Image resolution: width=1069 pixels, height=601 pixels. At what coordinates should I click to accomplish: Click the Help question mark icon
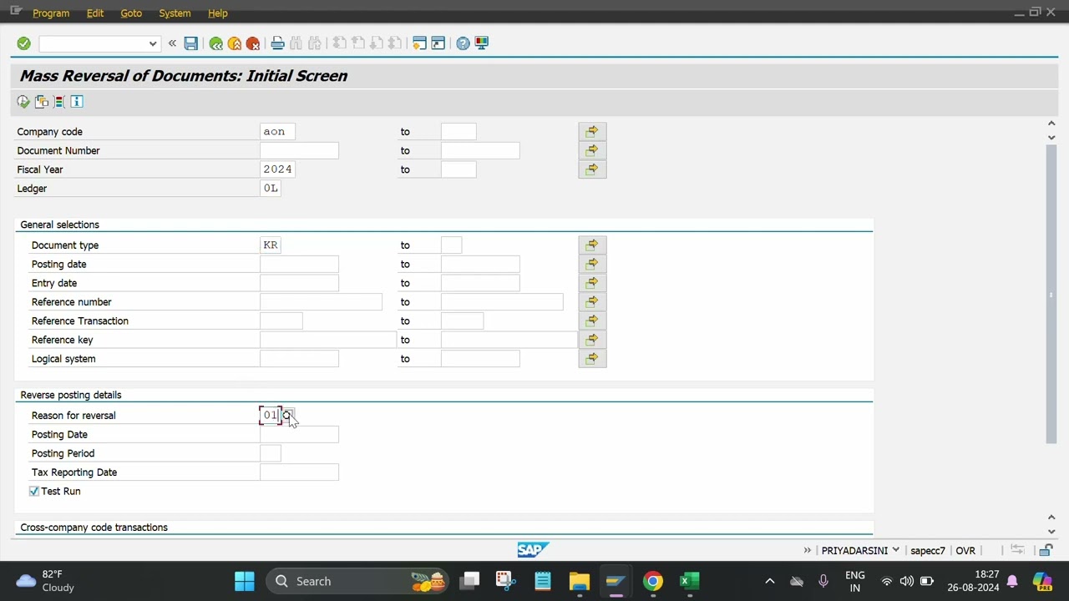point(464,43)
